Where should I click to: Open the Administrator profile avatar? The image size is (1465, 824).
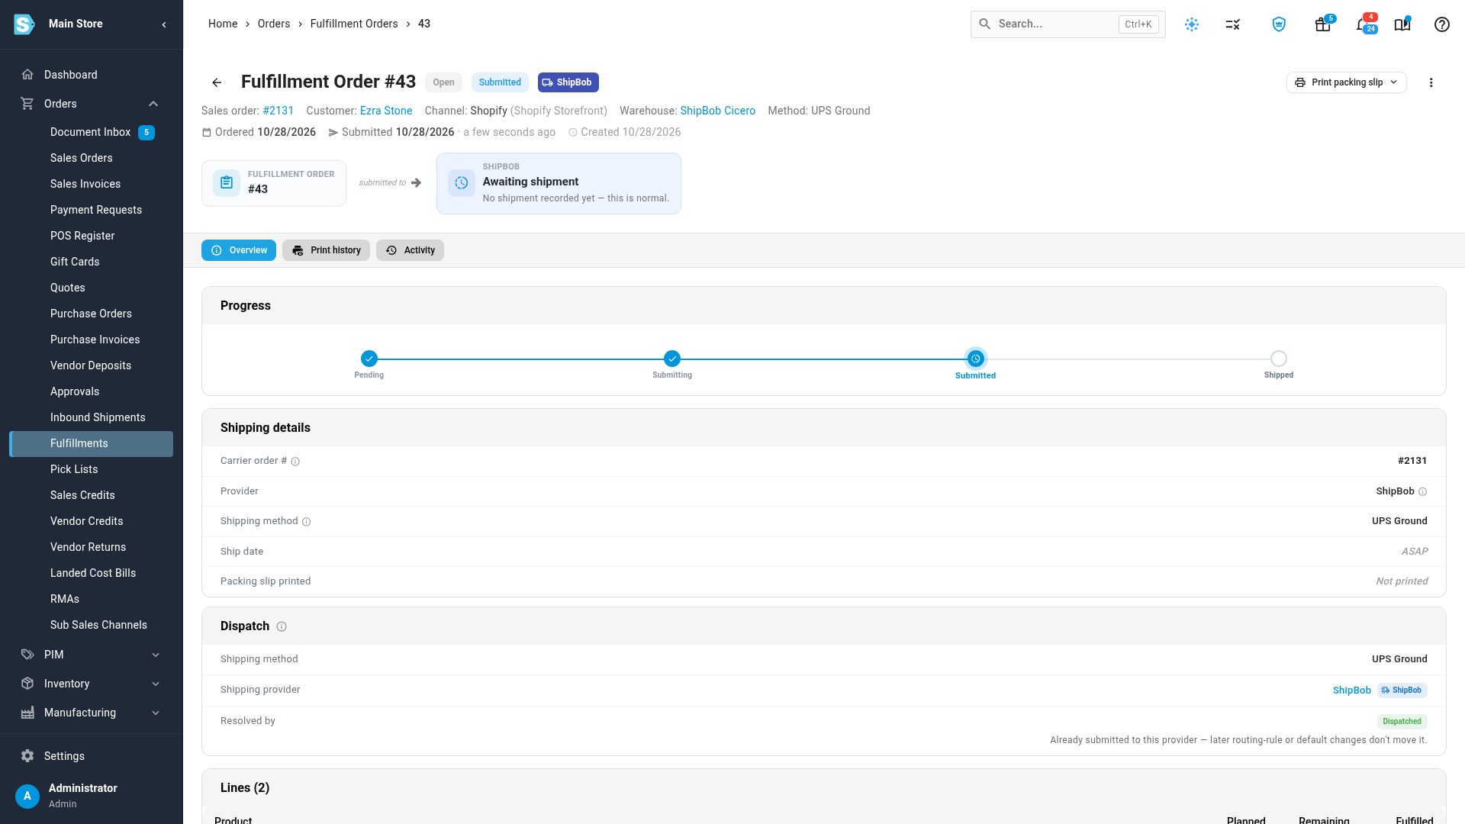tap(27, 796)
